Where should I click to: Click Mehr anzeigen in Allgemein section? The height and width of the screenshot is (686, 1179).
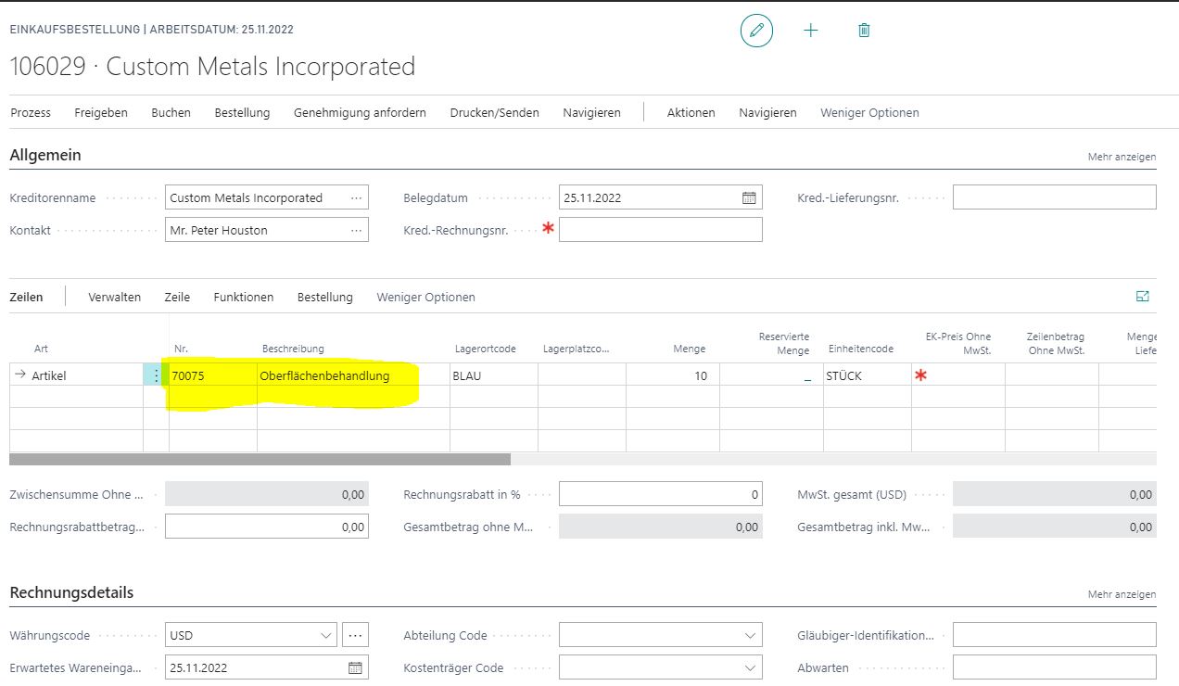pos(1122,158)
